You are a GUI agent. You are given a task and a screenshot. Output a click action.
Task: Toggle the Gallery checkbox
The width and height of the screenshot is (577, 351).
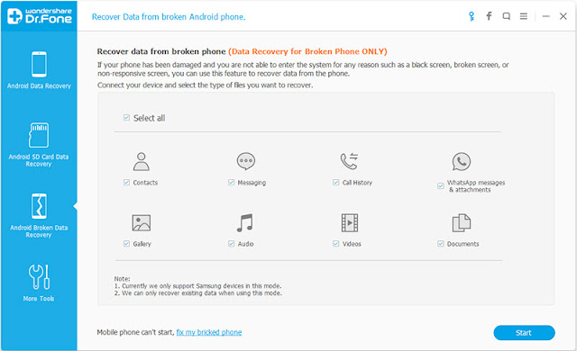point(126,243)
